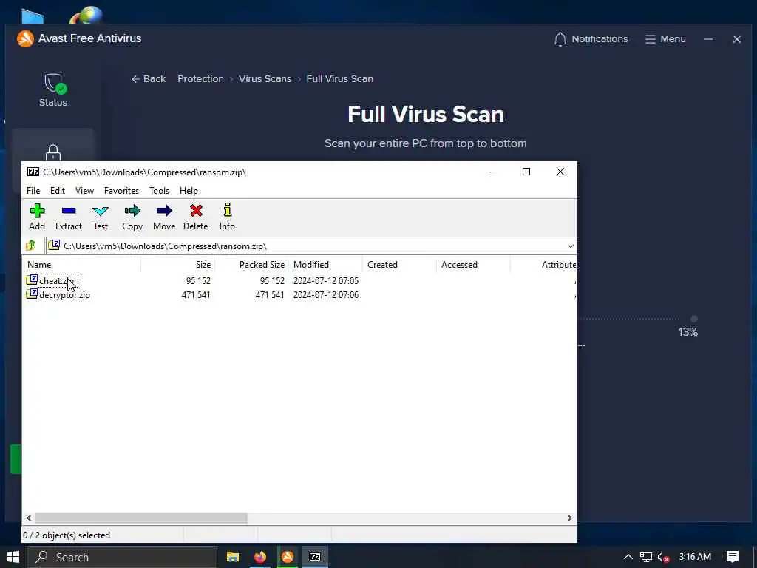Open the Tools menu in 7-Zip
Viewport: 757px width, 568px height.
pyautogui.click(x=160, y=191)
